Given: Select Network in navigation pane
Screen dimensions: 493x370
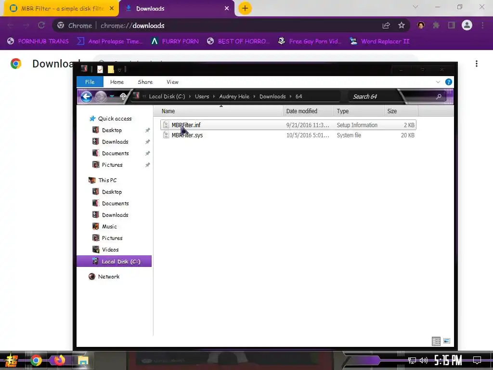Looking at the screenshot, I should pyautogui.click(x=108, y=277).
